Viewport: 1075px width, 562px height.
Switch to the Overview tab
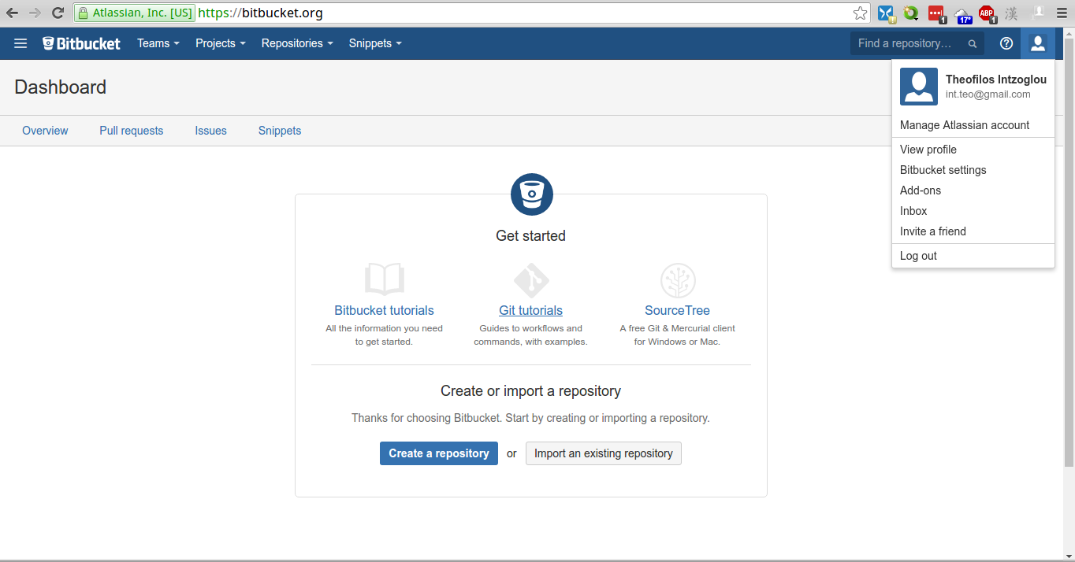coord(45,131)
